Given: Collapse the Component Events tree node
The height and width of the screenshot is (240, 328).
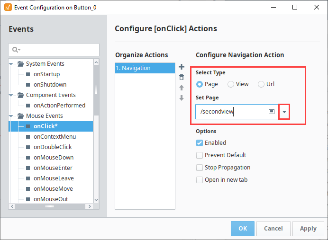Looking at the screenshot, I should pos(11,95).
